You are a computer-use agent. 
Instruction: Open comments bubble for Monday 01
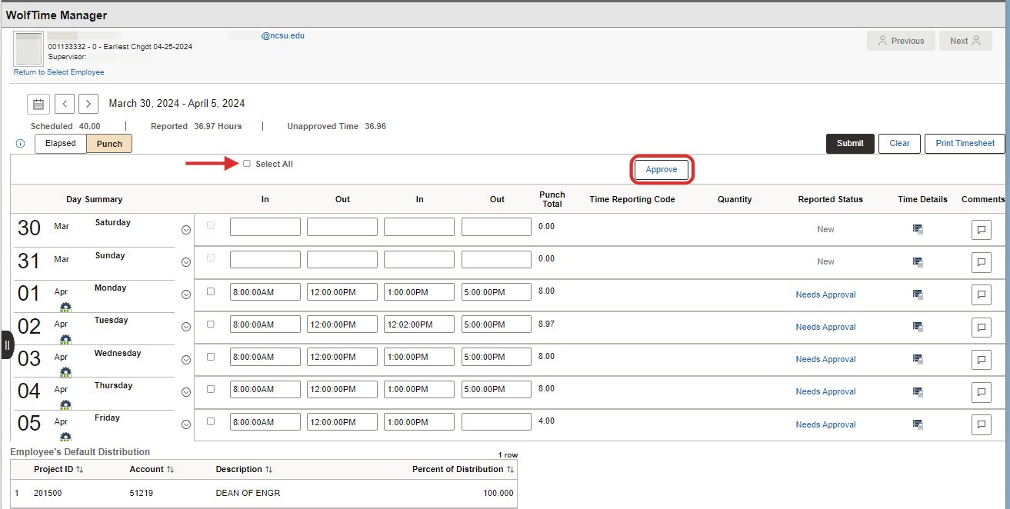pos(982,294)
